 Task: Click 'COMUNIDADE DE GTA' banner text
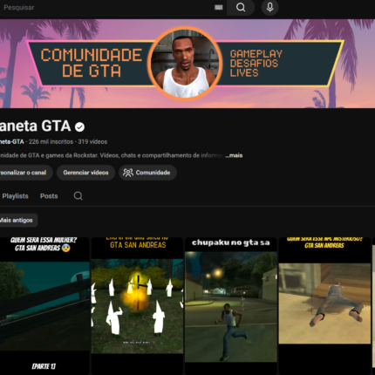tap(92, 63)
